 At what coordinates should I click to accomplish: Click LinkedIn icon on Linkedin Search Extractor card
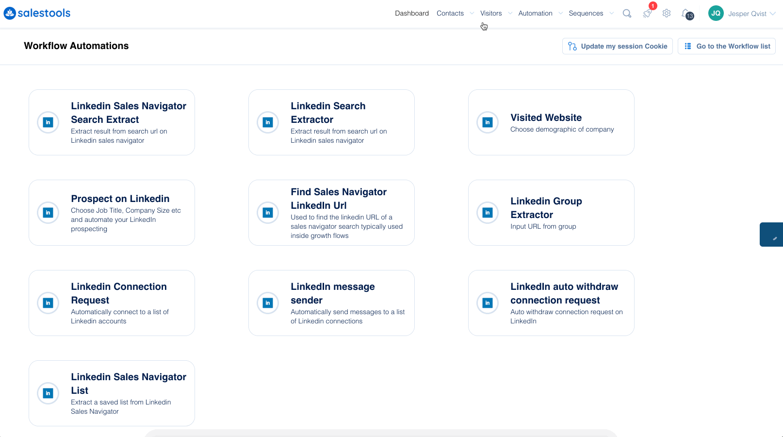pyautogui.click(x=268, y=122)
